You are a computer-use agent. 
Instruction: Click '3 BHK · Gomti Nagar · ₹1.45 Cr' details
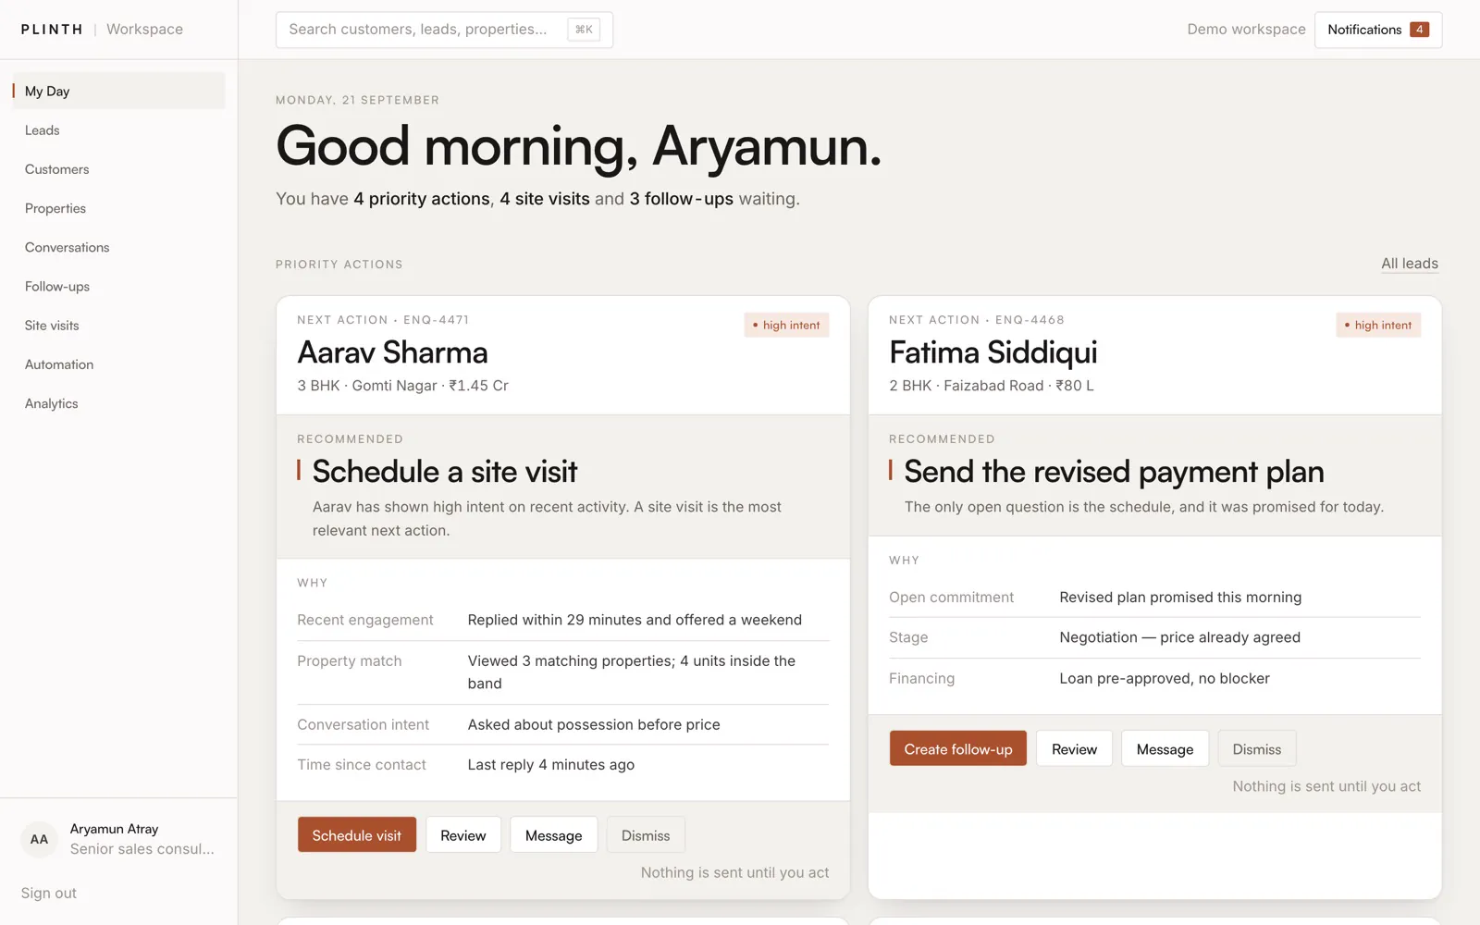click(x=403, y=386)
